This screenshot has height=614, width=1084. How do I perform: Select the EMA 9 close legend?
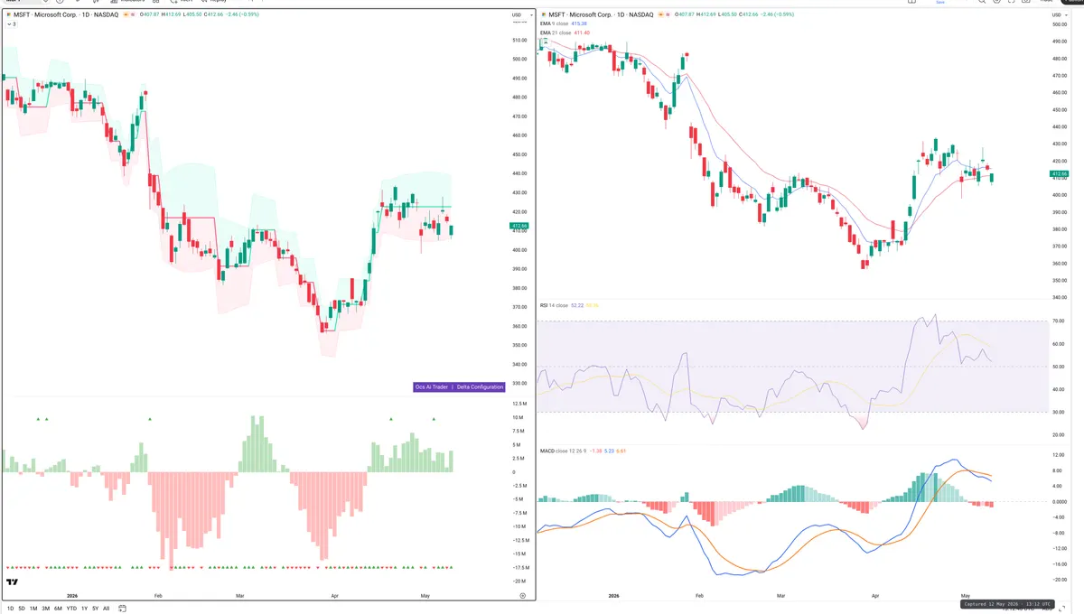click(555, 23)
